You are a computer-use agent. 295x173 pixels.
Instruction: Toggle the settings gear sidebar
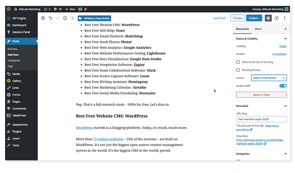coord(268,18)
